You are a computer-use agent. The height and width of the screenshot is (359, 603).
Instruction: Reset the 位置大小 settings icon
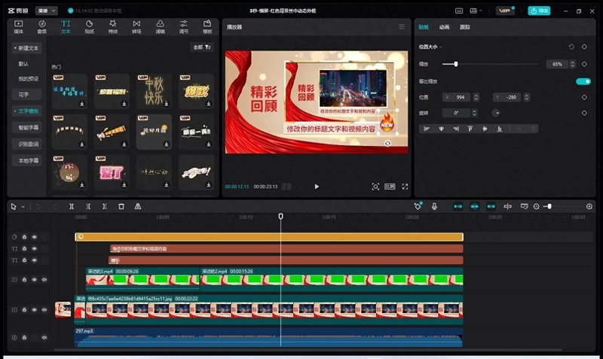(x=571, y=47)
